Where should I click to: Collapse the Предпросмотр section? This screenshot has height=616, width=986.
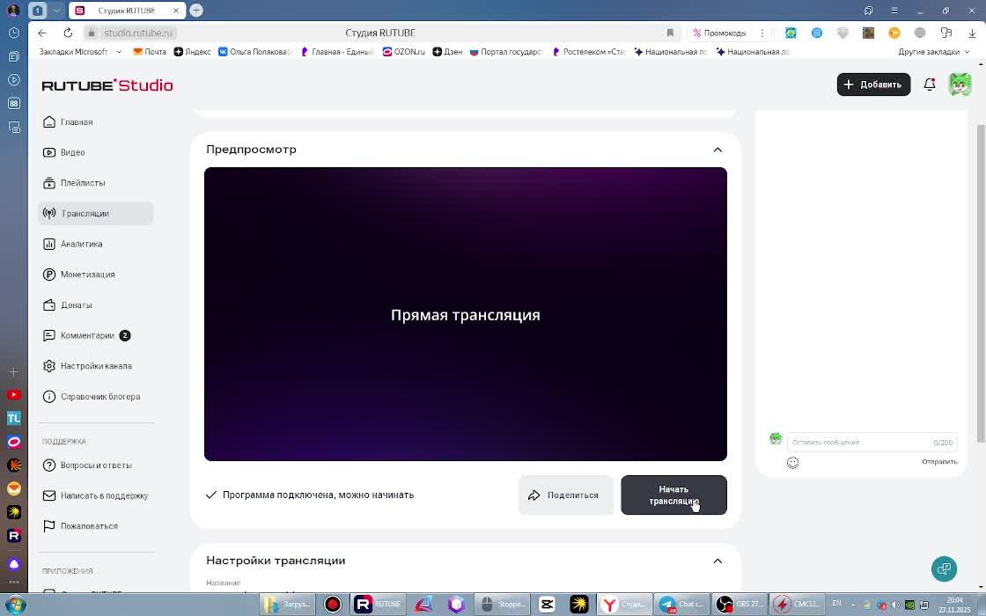point(717,150)
